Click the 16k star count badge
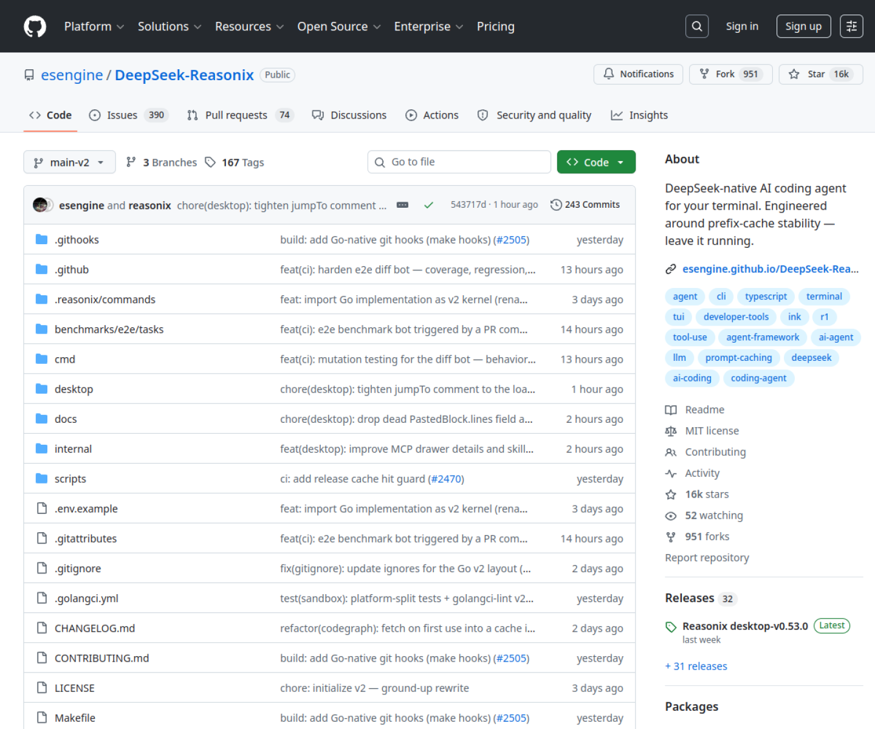Screen dimensions: 875x729 coord(841,74)
